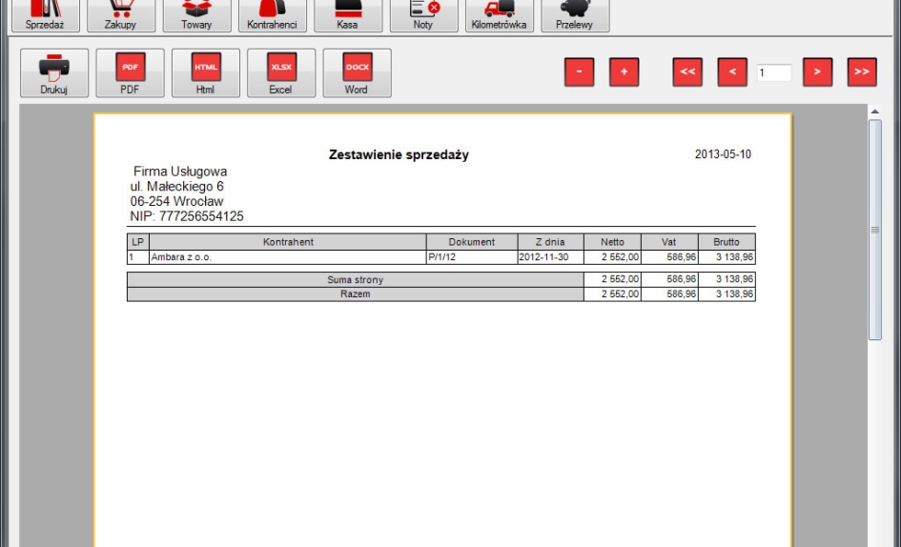Open the Sprzedaż module
The image size is (901, 547).
tap(45, 14)
